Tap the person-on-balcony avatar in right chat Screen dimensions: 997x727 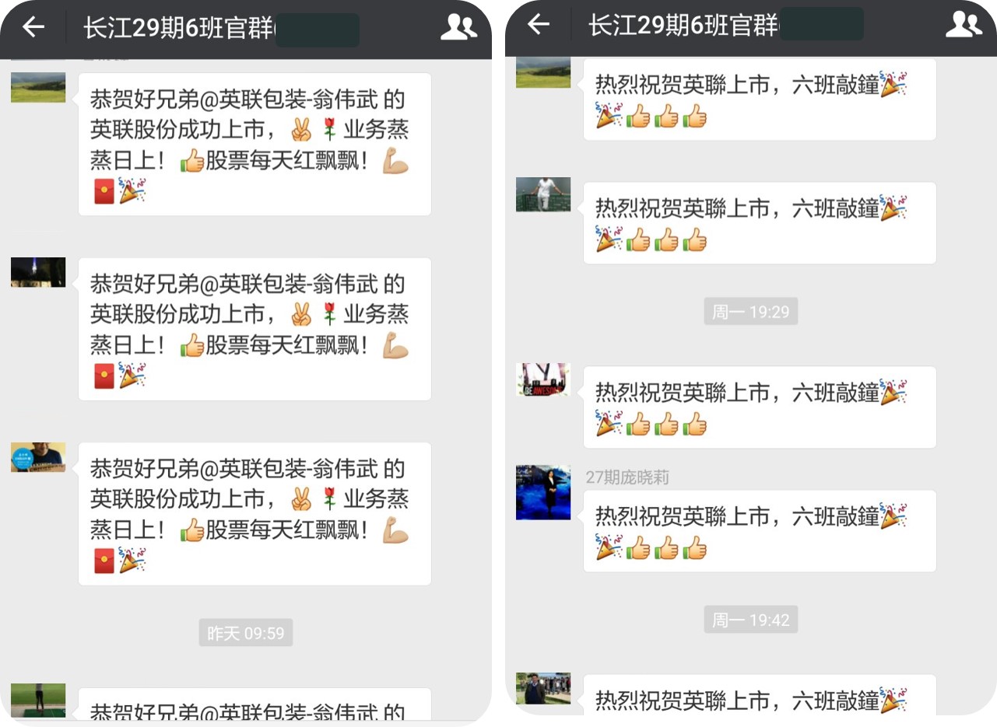543,194
